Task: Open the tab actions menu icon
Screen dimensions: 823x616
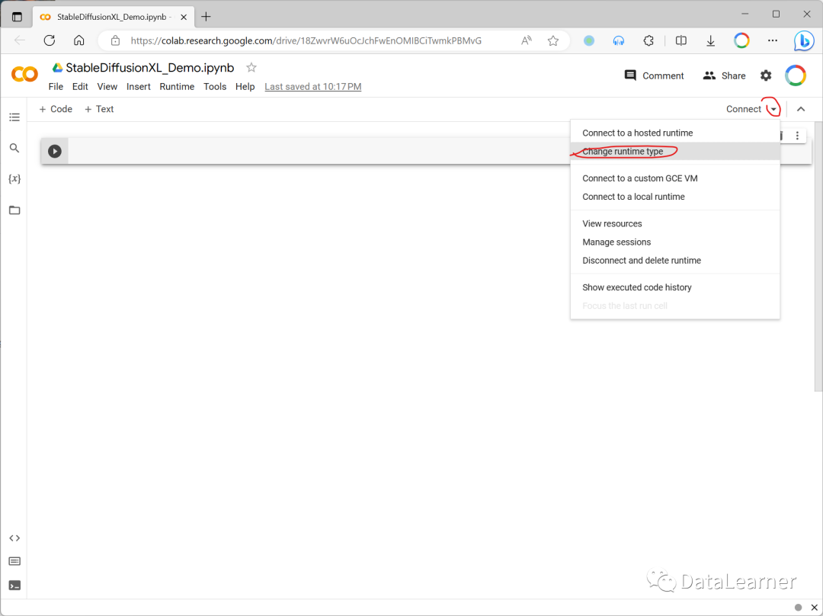Action: click(x=18, y=17)
